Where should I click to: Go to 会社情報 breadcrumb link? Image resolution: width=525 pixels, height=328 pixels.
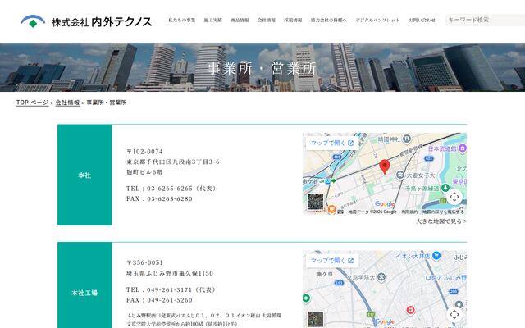click(x=67, y=102)
